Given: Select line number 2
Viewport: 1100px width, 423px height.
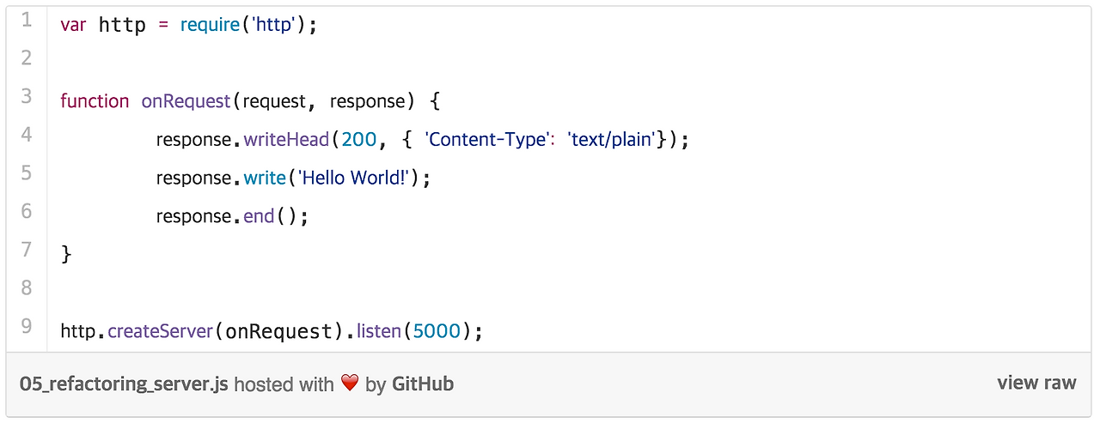Looking at the screenshot, I should 27,57.
